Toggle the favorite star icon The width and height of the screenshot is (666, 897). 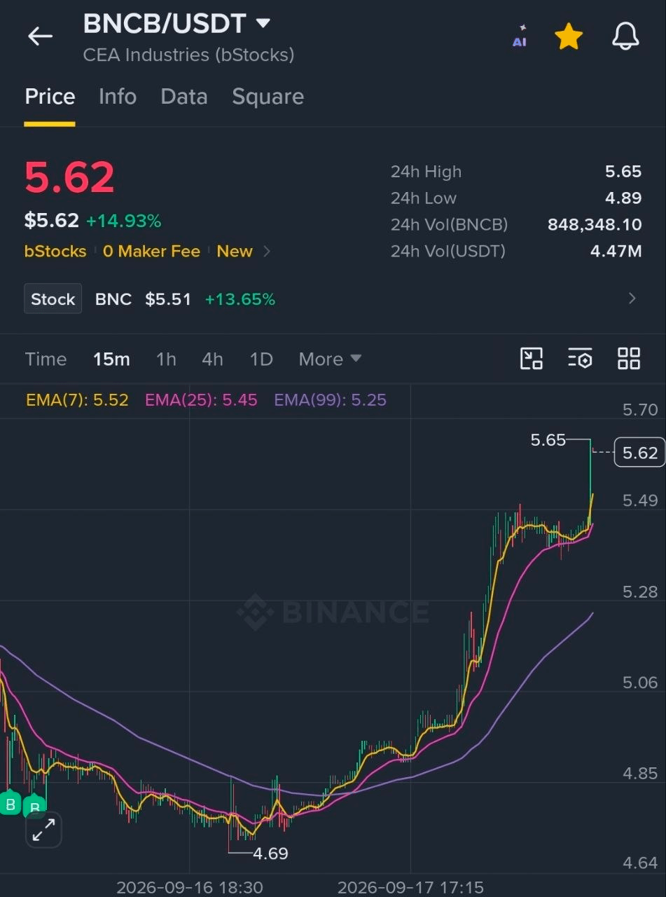(x=569, y=36)
